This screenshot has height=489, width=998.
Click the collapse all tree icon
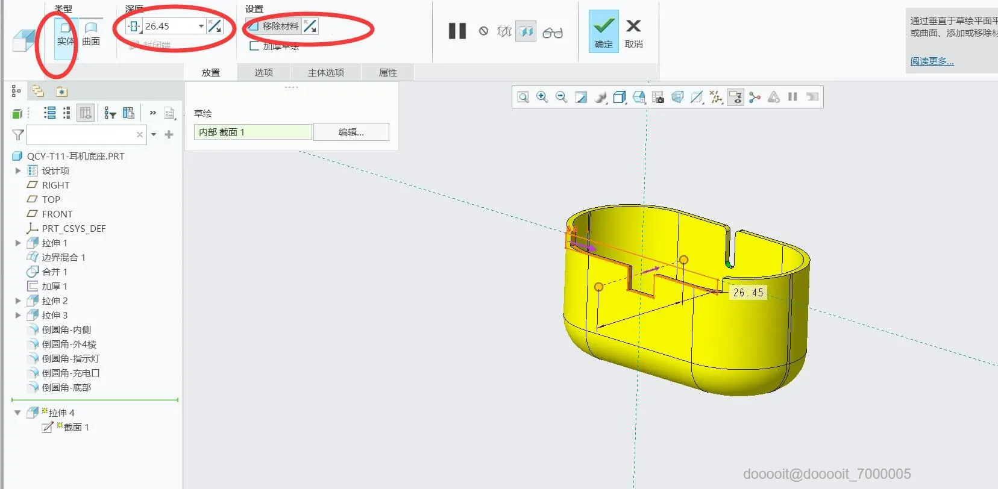[x=67, y=113]
